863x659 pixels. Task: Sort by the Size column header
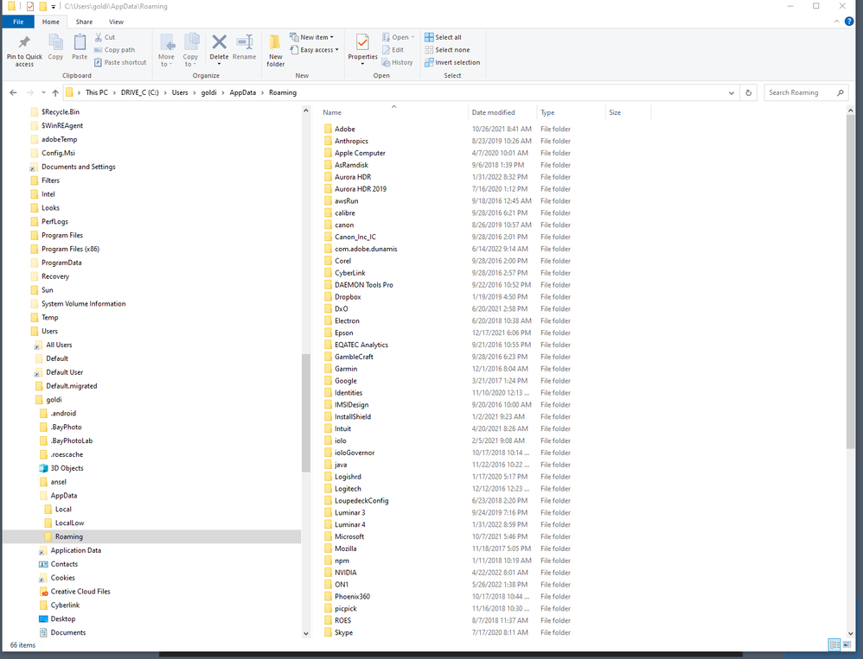coord(628,112)
